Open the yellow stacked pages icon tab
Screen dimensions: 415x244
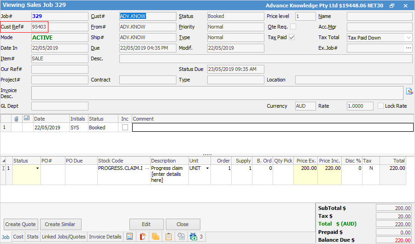tap(155, 237)
